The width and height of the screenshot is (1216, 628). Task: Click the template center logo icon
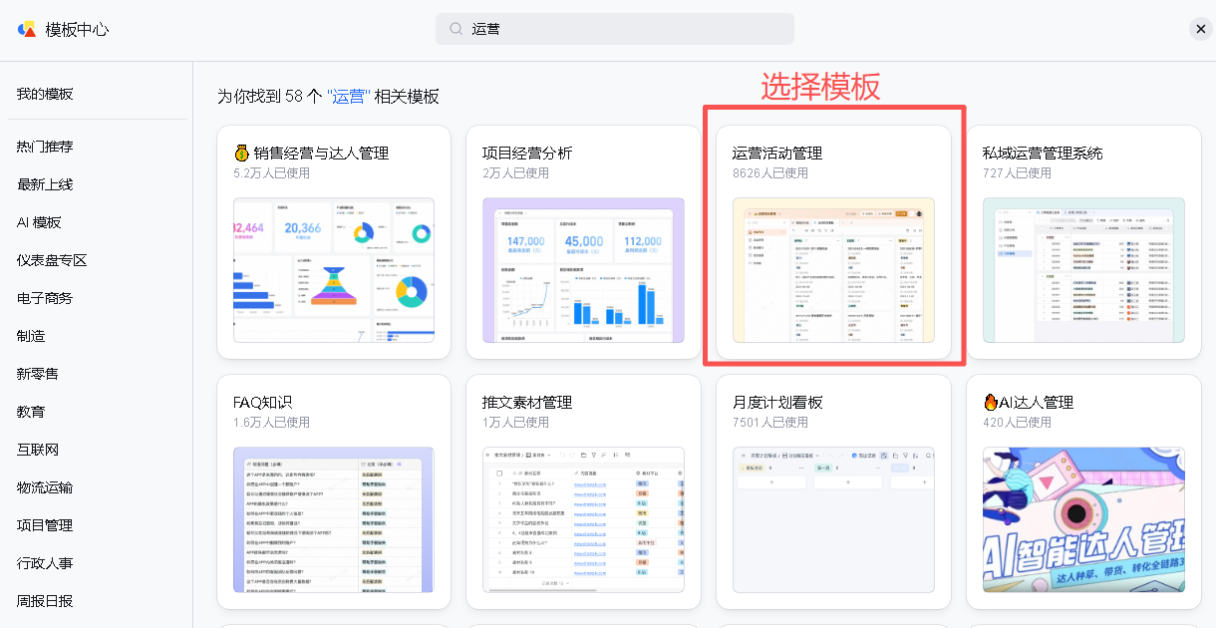pos(27,29)
